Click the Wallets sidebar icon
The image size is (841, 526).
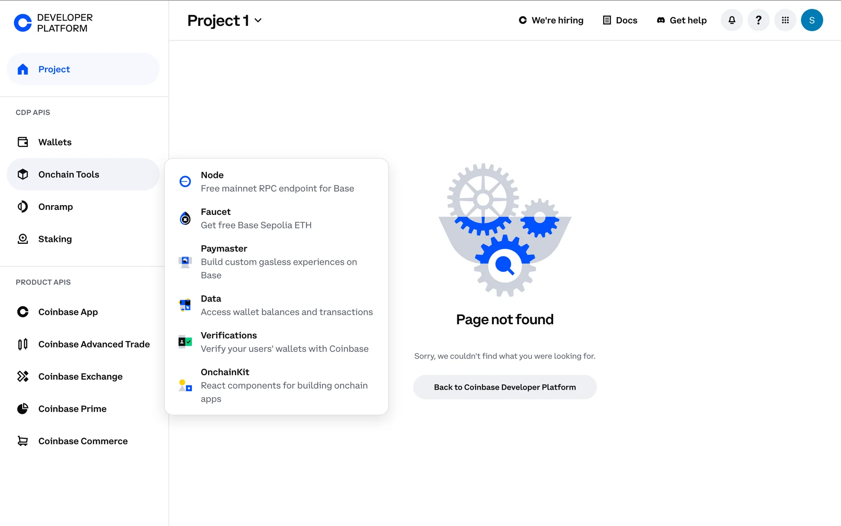23,142
